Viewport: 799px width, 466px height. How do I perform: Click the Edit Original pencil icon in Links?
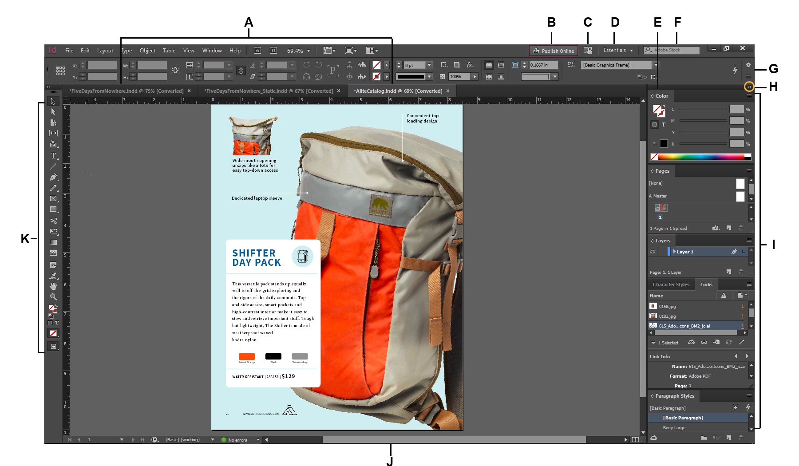coord(741,342)
